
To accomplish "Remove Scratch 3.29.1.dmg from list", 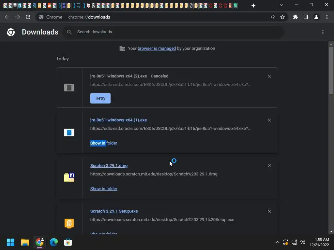I will tap(269, 166).
